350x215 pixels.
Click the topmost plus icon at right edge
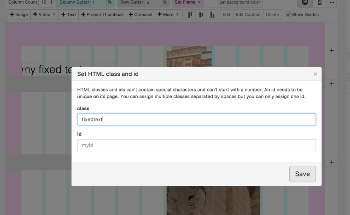(332, 50)
